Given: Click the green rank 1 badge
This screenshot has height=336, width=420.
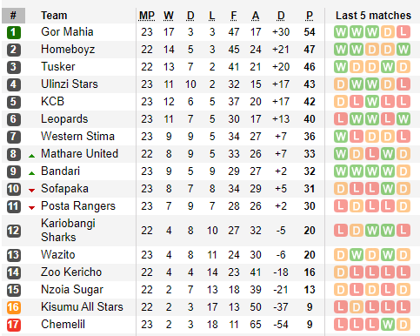Looking at the screenshot, I should (14, 32).
